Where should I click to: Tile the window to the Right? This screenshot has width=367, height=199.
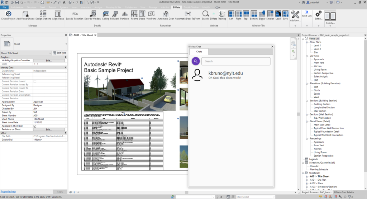click(x=238, y=15)
